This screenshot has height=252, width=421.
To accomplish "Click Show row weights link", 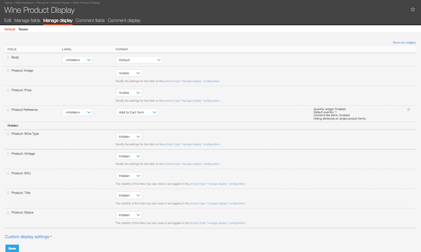I will click(x=403, y=42).
